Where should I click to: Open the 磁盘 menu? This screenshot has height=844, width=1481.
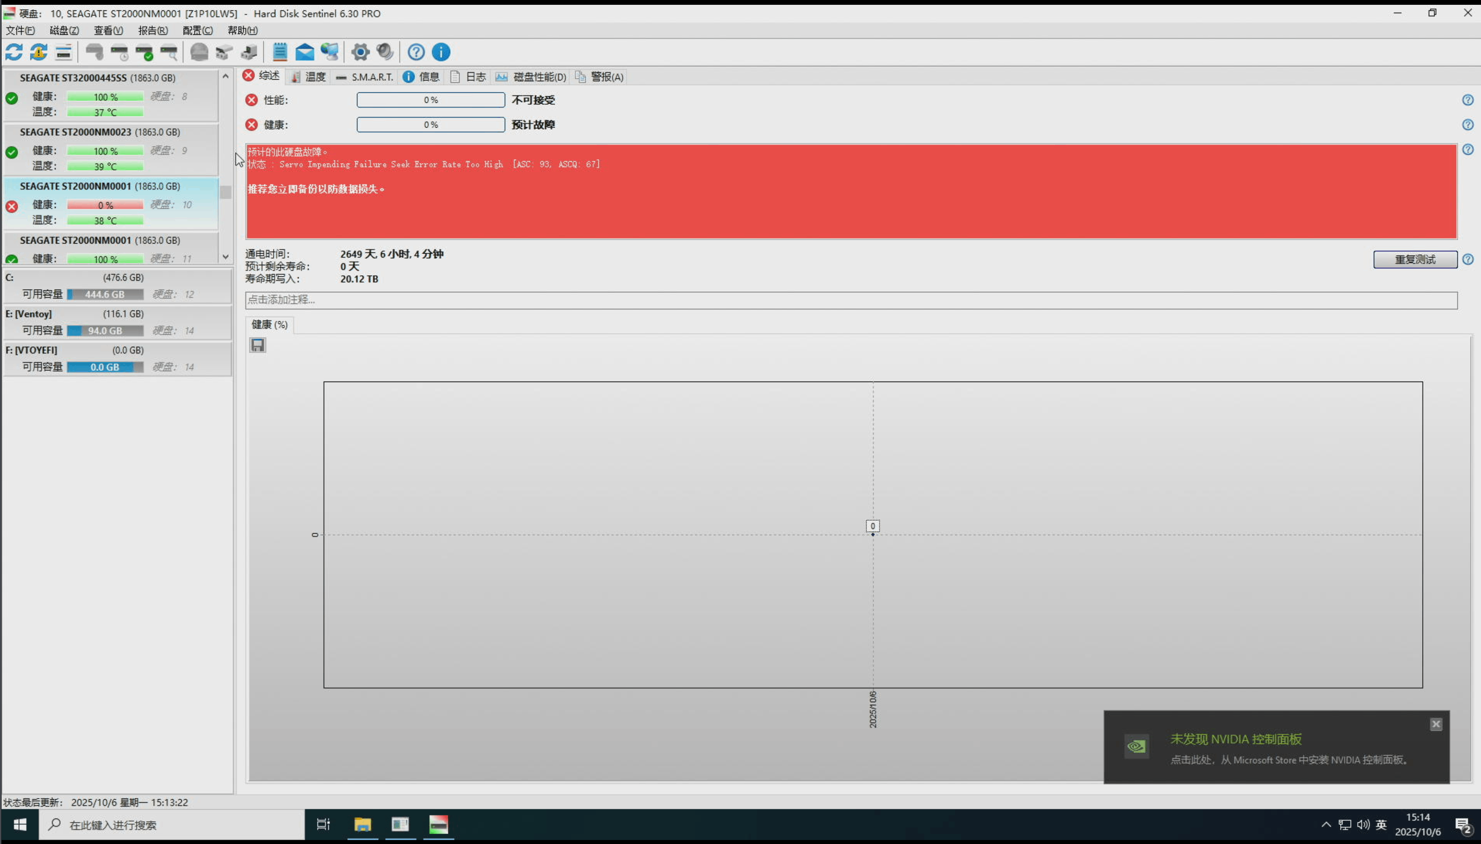64,30
